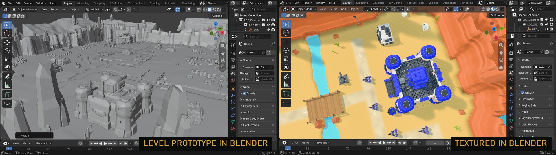The height and width of the screenshot is (155, 556).
Task: Select the Measure tool in the prototype window
Action: 7,85
